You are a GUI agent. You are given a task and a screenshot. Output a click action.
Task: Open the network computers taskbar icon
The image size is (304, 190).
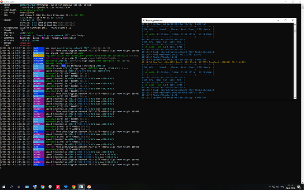35,187
